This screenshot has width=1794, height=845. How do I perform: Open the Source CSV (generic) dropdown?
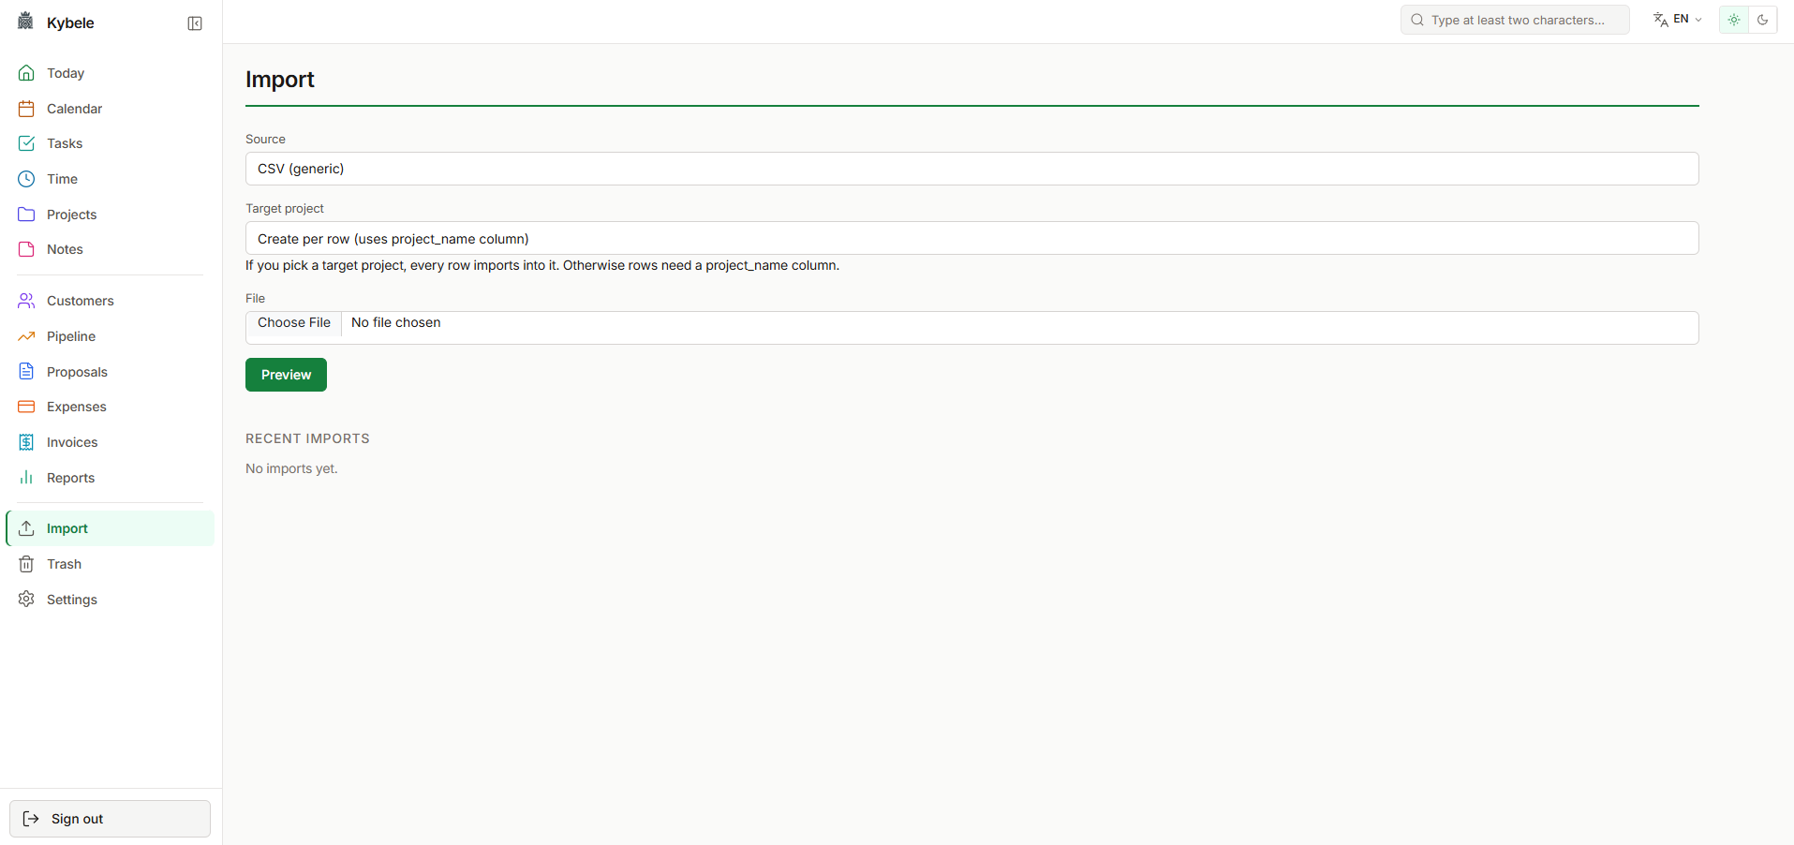(971, 169)
